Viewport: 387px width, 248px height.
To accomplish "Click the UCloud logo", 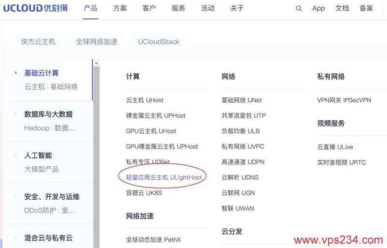I will (x=35, y=8).
